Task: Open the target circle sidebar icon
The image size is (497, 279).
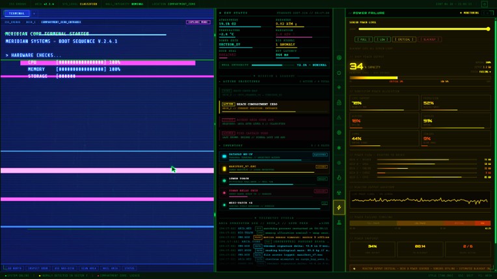Action: [x=339, y=133]
